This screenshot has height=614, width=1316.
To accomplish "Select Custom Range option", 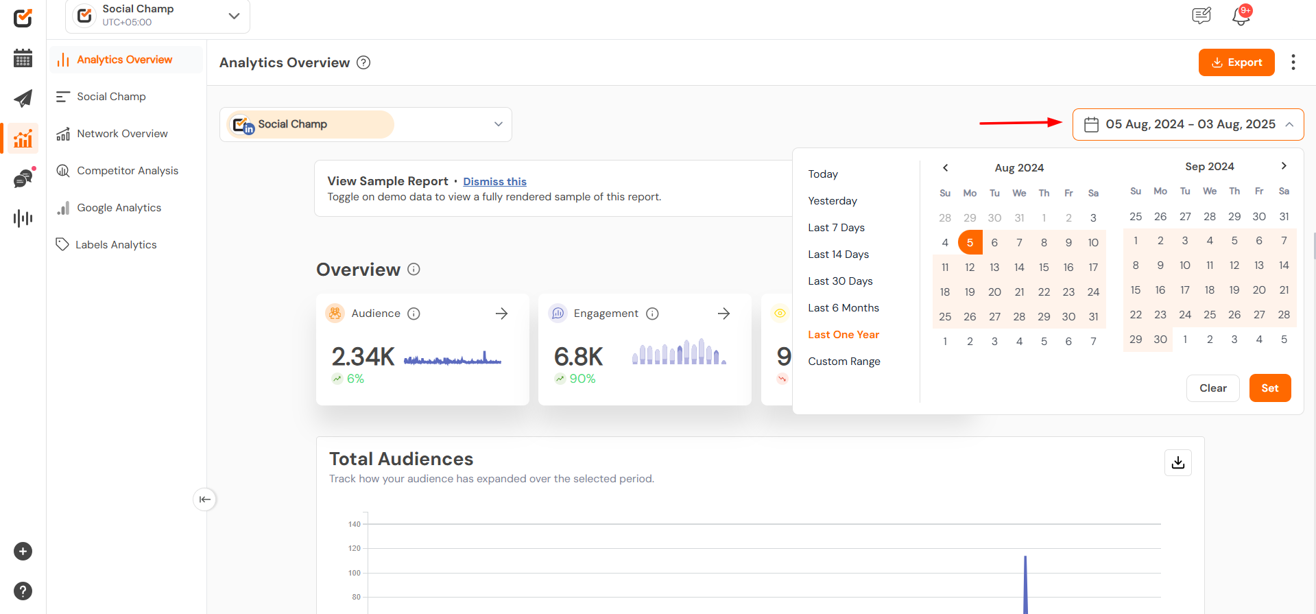I will (x=844, y=362).
